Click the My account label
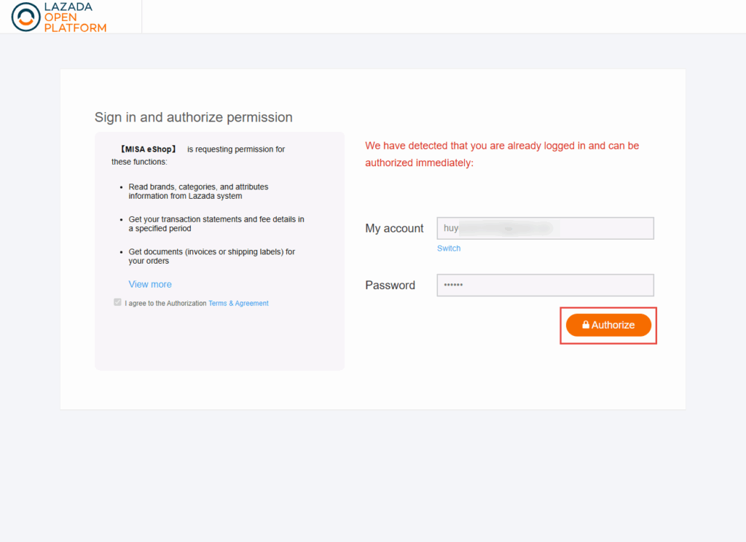The image size is (746, 542). [394, 228]
